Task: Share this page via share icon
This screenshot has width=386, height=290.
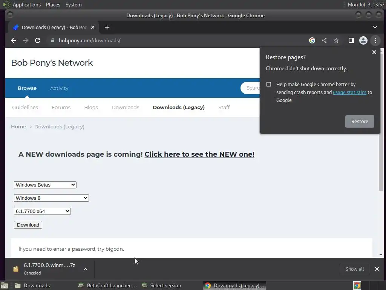Action: [324, 40]
